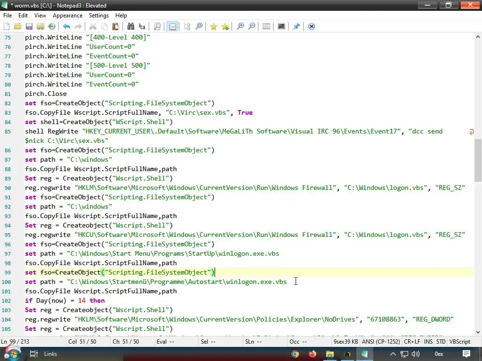Open the Help menu
Viewport: 482px width, 361px height.
121,16
